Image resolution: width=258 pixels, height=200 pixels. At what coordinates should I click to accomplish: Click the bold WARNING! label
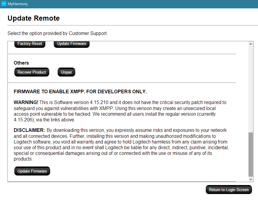(x=26, y=103)
